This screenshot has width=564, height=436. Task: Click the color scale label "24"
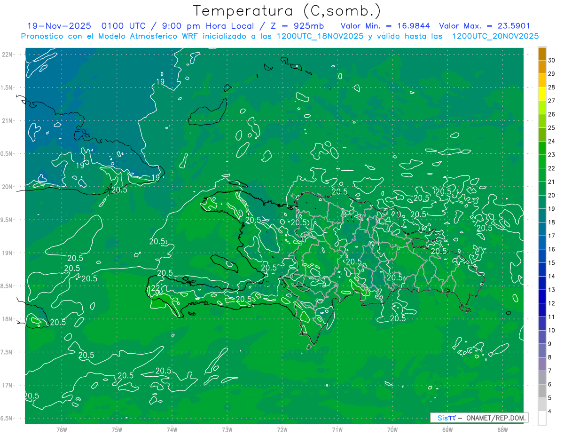coord(551,141)
